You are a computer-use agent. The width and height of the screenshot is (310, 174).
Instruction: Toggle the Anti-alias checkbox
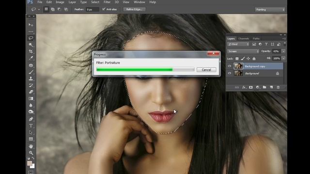tap(104, 9)
